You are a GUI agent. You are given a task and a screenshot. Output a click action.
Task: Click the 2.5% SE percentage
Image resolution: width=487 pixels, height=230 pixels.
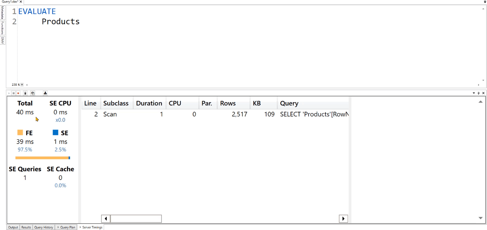(x=61, y=150)
